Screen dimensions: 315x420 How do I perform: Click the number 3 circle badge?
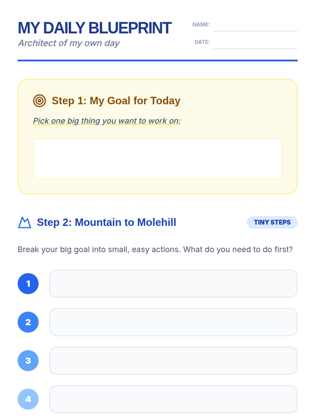pyautogui.click(x=28, y=361)
